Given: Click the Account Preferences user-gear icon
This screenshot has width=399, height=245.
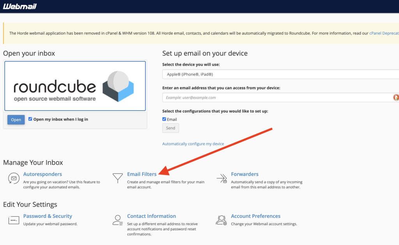Looking at the screenshot, I should click(221, 220).
